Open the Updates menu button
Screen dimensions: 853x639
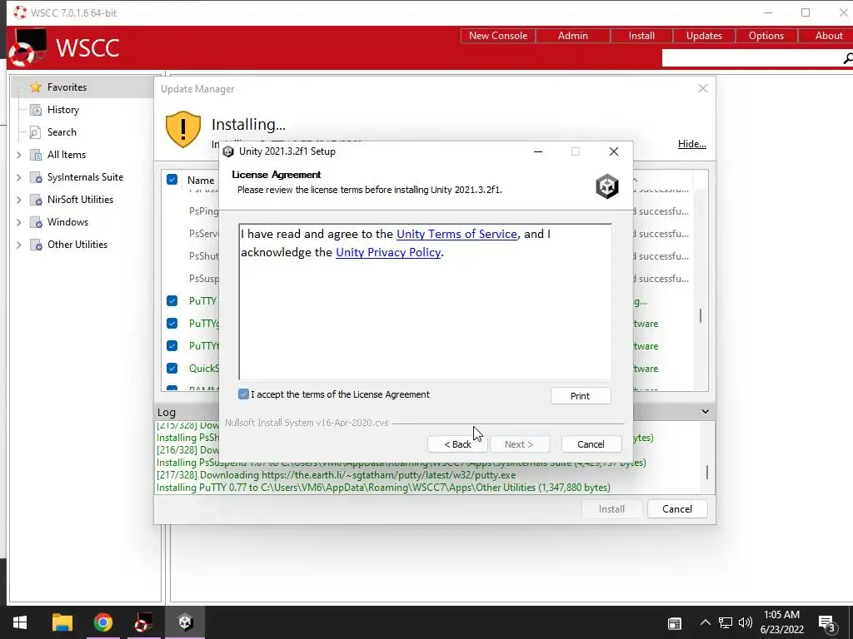[x=704, y=36]
